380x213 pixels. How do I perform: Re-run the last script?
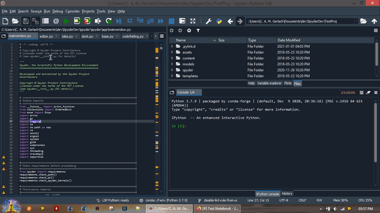tap(109, 21)
